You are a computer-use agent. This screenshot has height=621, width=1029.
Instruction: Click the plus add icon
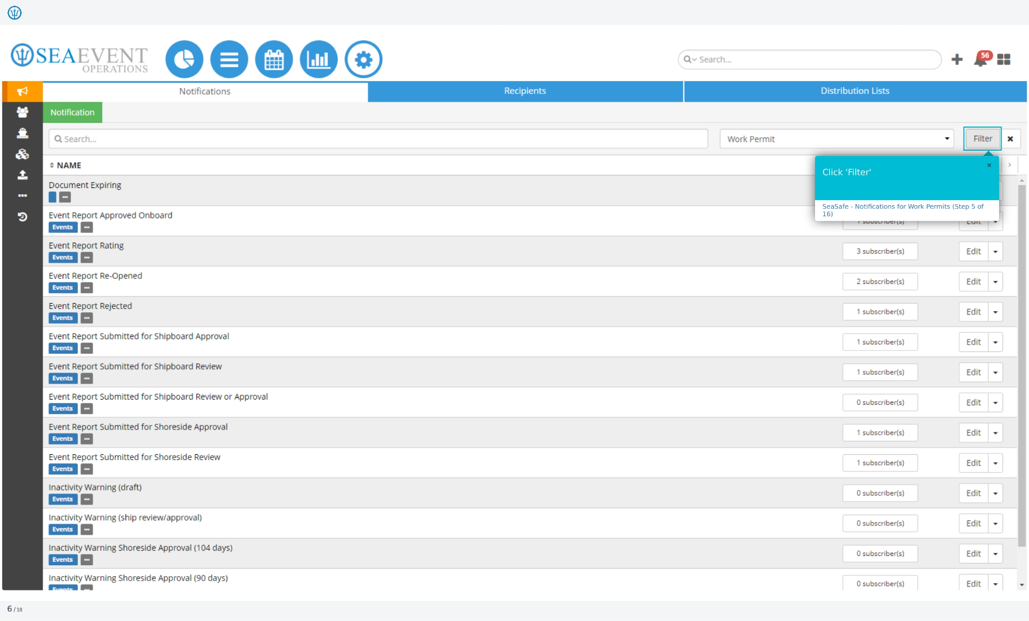pos(957,59)
